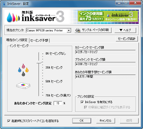Switch to the 現在のインク設定 tab

point(17,40)
